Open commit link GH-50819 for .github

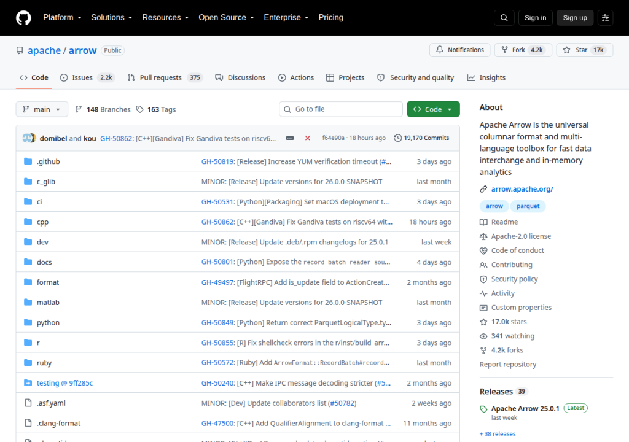[x=218, y=161]
